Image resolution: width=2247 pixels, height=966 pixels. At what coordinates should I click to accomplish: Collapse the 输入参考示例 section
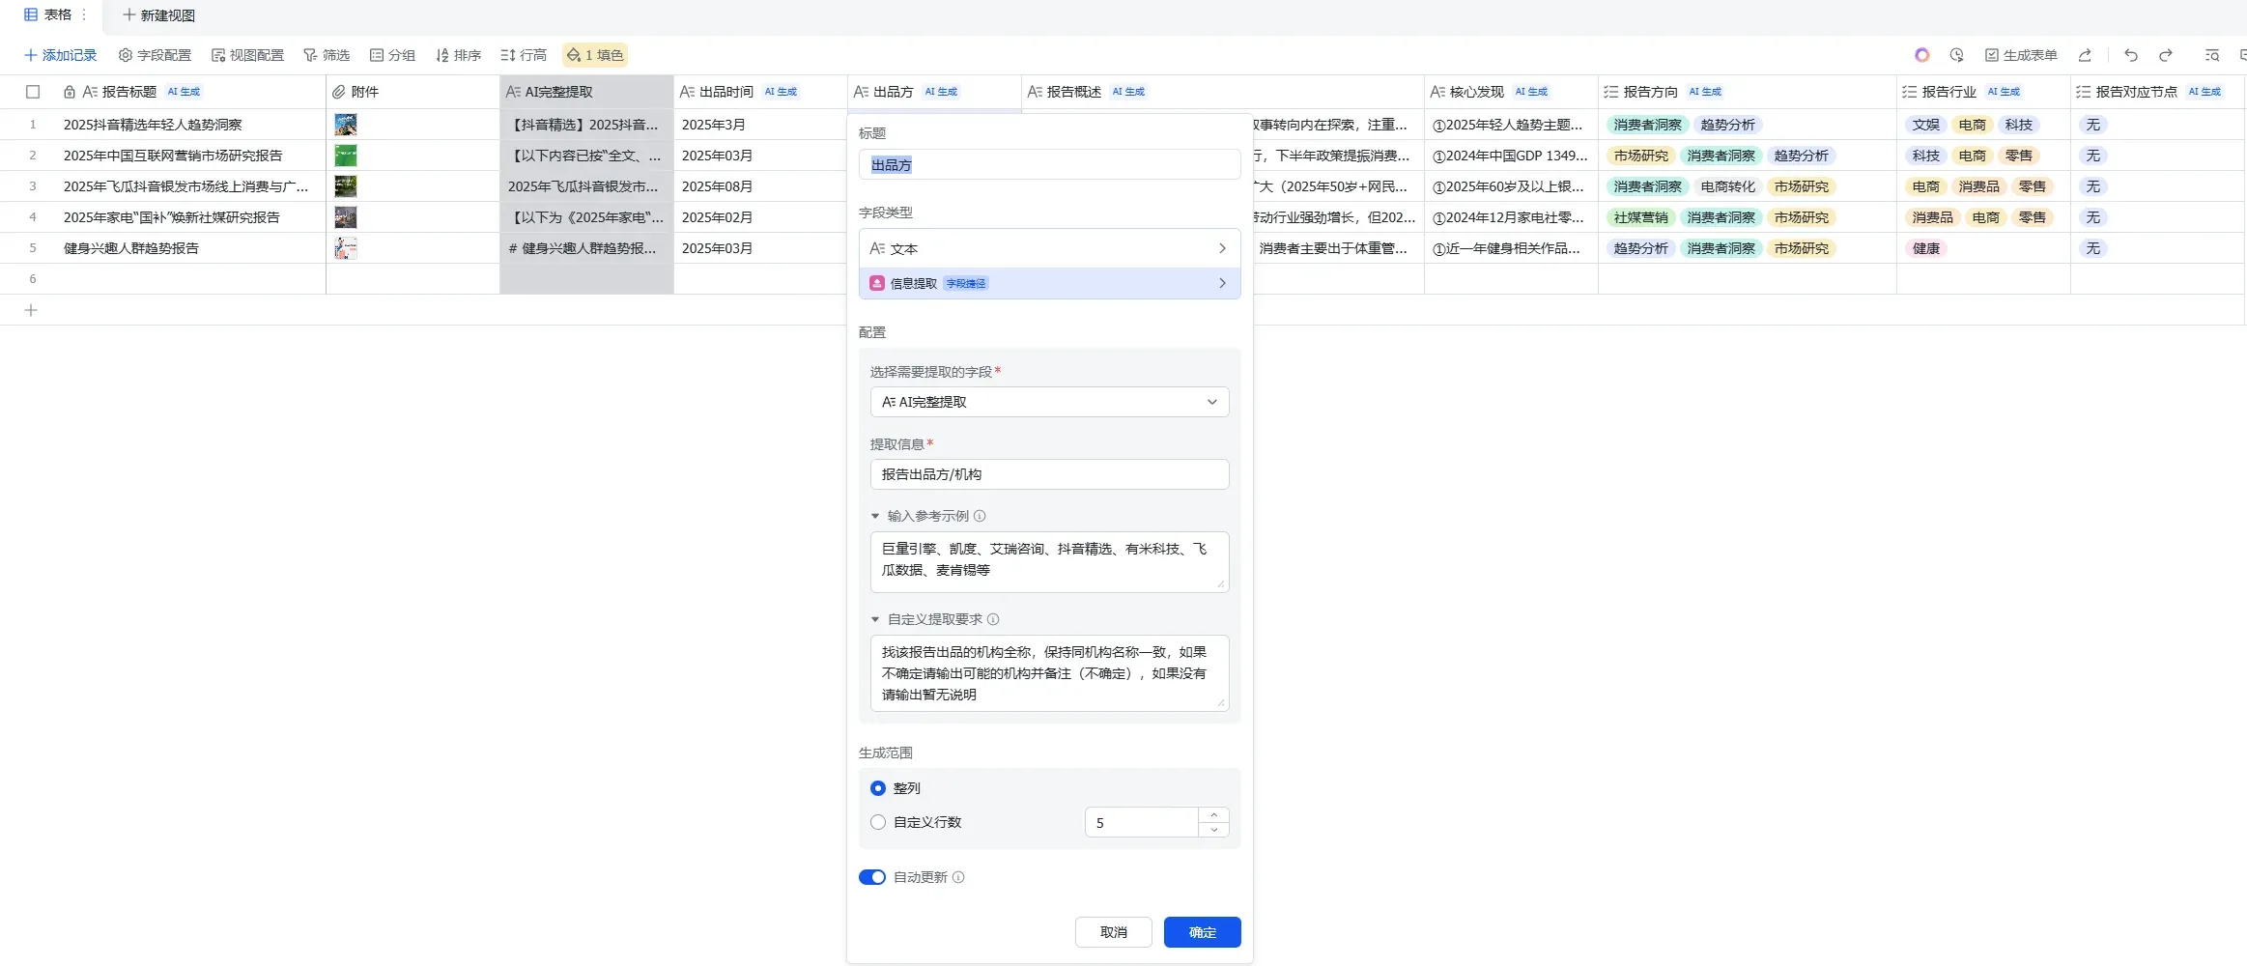coord(875,515)
